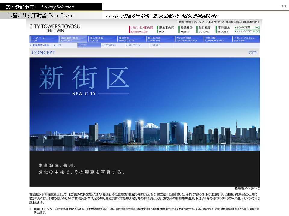Open the TOWER RESIDENCE tab
This screenshot has width=289, height=216.
[188, 39]
